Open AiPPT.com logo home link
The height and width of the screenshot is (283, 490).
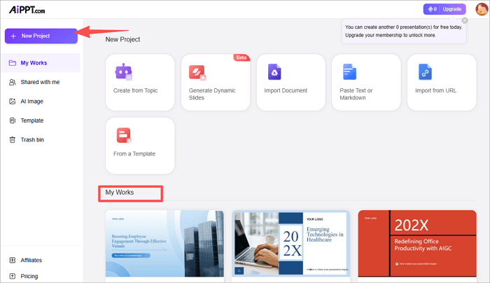tap(27, 10)
